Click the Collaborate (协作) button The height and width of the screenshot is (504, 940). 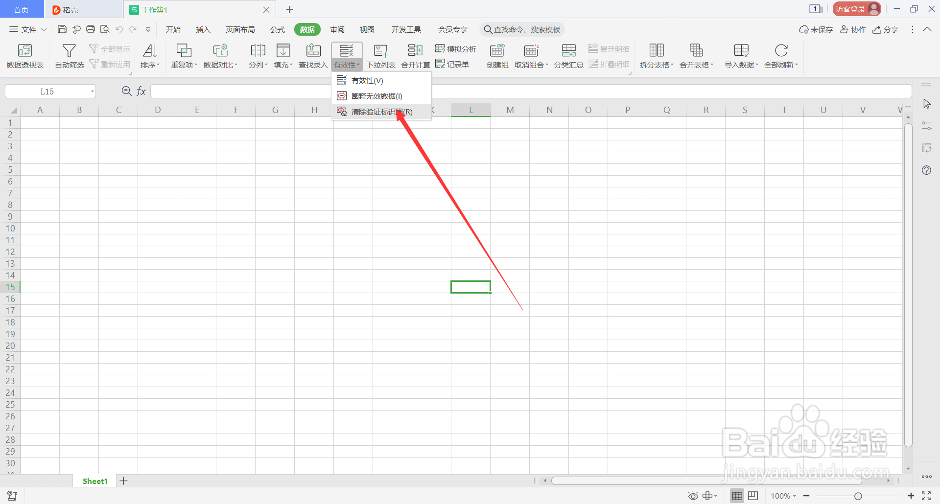click(853, 29)
